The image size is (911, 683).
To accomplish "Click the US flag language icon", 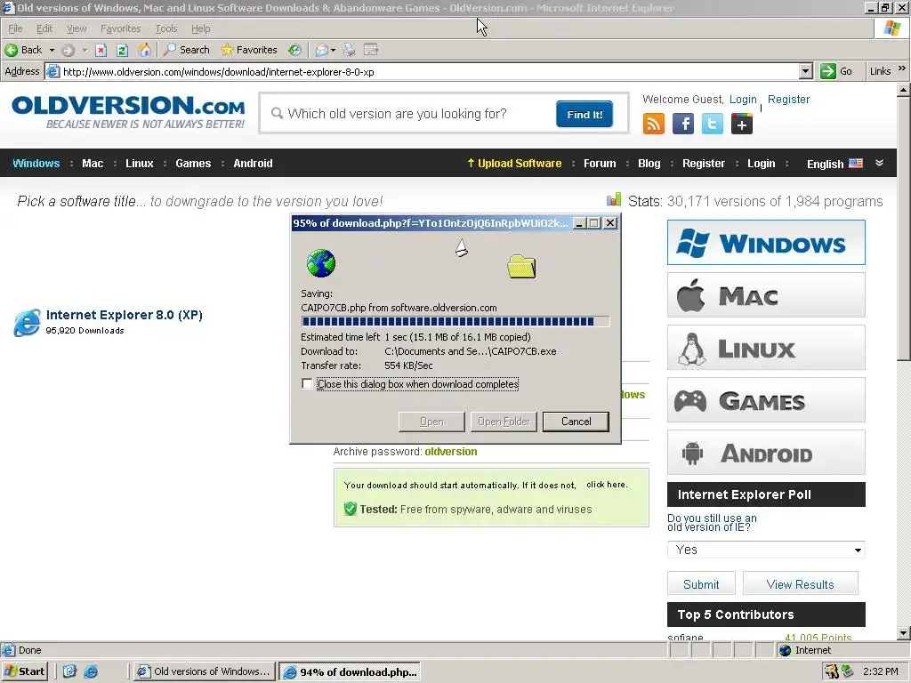I will point(856,164).
